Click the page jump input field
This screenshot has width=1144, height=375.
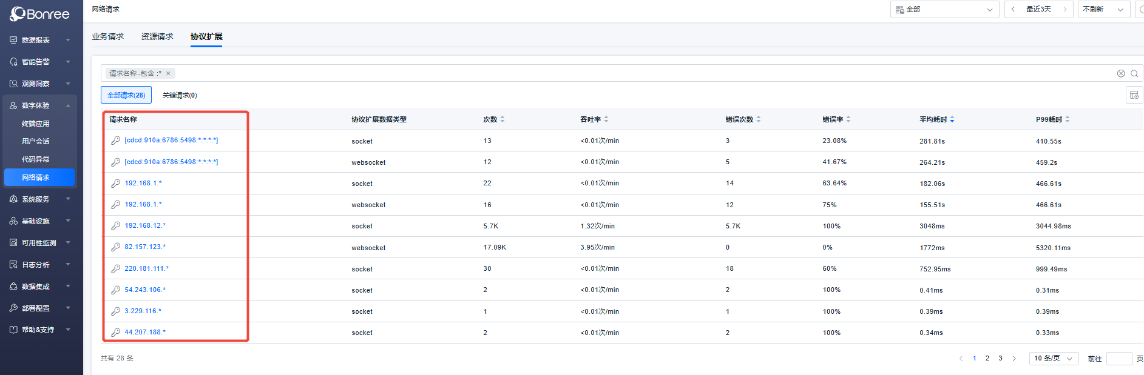pyautogui.click(x=1119, y=359)
